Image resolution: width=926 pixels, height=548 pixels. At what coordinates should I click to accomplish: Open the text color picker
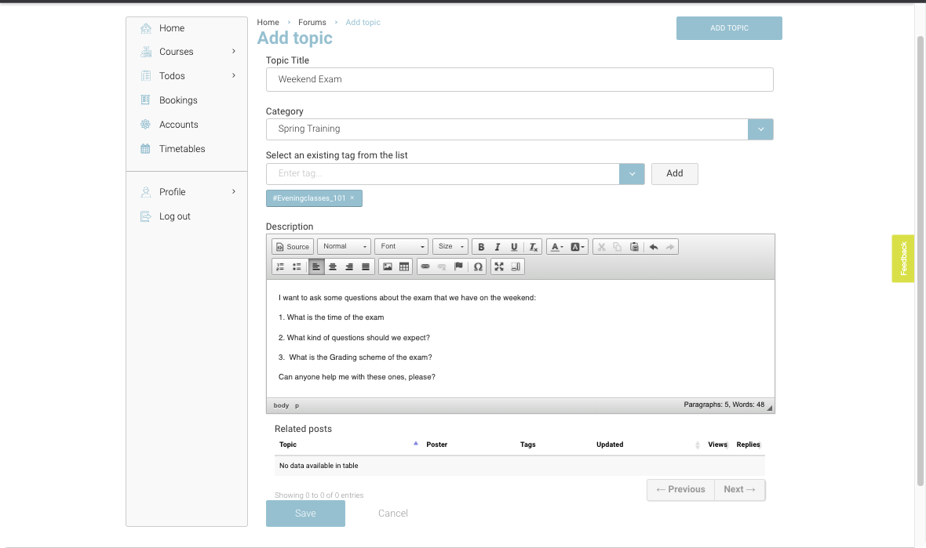556,247
